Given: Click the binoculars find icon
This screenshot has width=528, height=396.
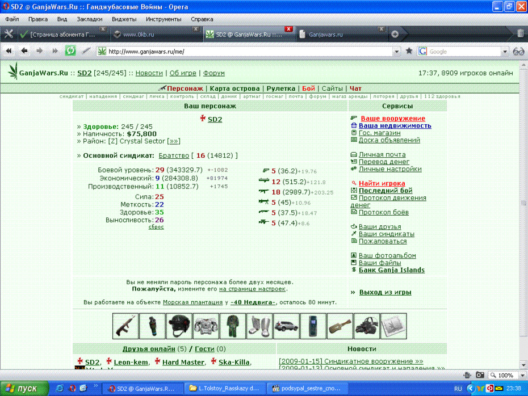Looking at the screenshot, I should click(518, 51).
